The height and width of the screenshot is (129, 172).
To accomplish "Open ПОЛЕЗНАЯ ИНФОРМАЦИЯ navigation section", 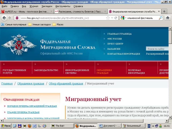I will 136,71.
